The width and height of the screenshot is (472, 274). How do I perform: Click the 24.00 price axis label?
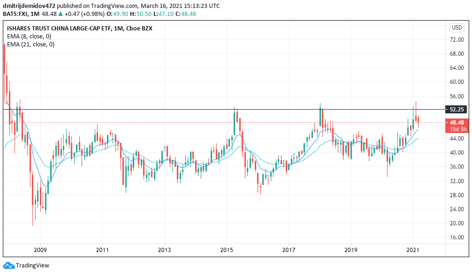coord(457,209)
